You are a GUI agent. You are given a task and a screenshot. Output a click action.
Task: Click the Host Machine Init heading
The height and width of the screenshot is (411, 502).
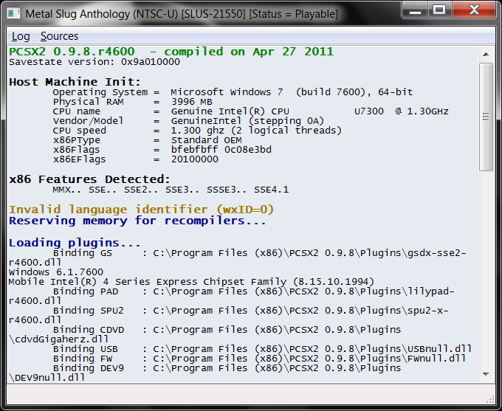coord(75,82)
